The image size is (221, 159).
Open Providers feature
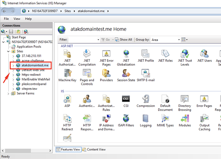tap(106, 75)
